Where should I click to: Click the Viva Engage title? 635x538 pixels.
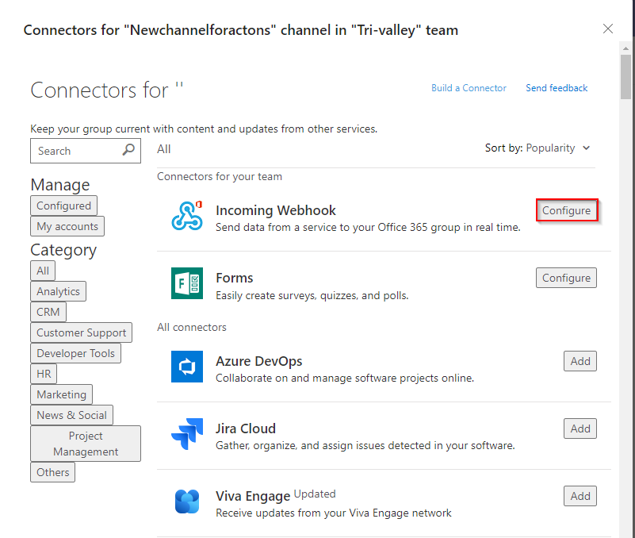[253, 496]
